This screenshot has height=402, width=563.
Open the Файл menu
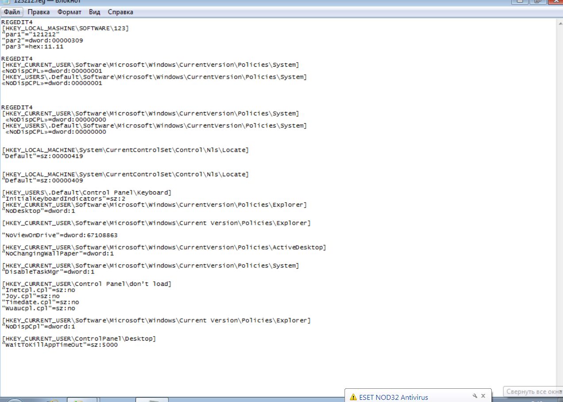(x=12, y=12)
